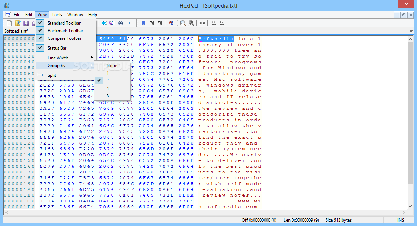Choose group by 4 bytes
Image resolution: width=417 pixels, height=226 pixels.
112,88
